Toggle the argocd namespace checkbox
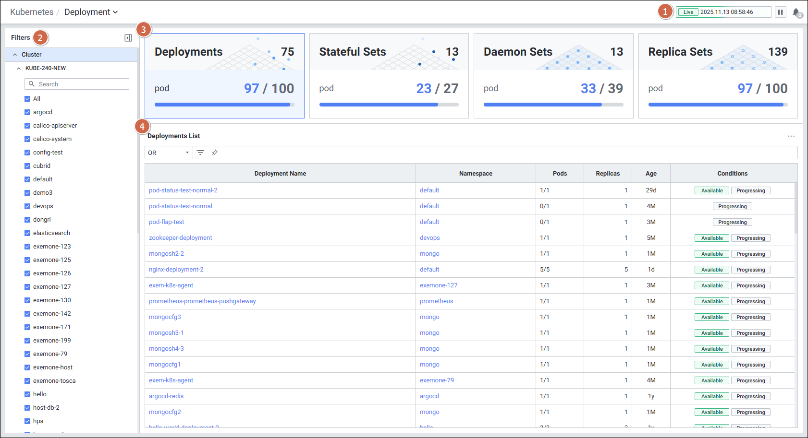Screen dimensions: 808x438 27,112
